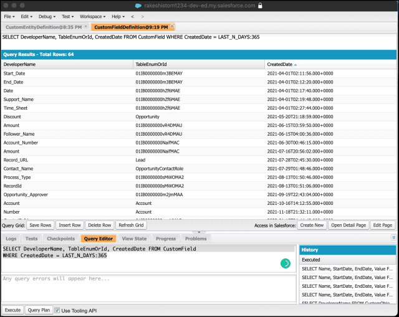
Task: Click the CreatedDate sort arrow indicator
Action: tap(296, 64)
